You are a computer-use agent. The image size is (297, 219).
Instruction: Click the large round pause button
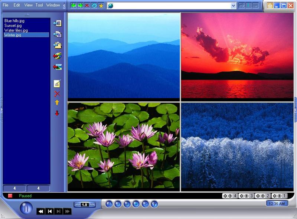pos(26,208)
